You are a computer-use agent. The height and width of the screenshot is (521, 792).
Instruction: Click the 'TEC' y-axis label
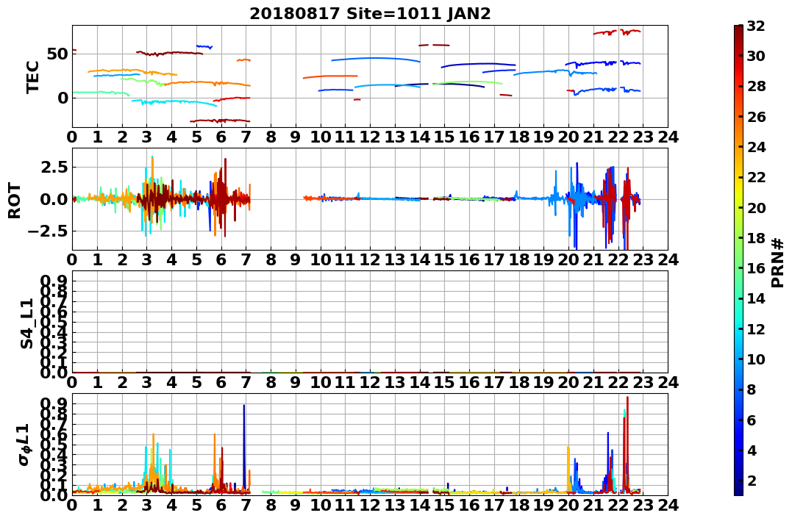pos(33,76)
